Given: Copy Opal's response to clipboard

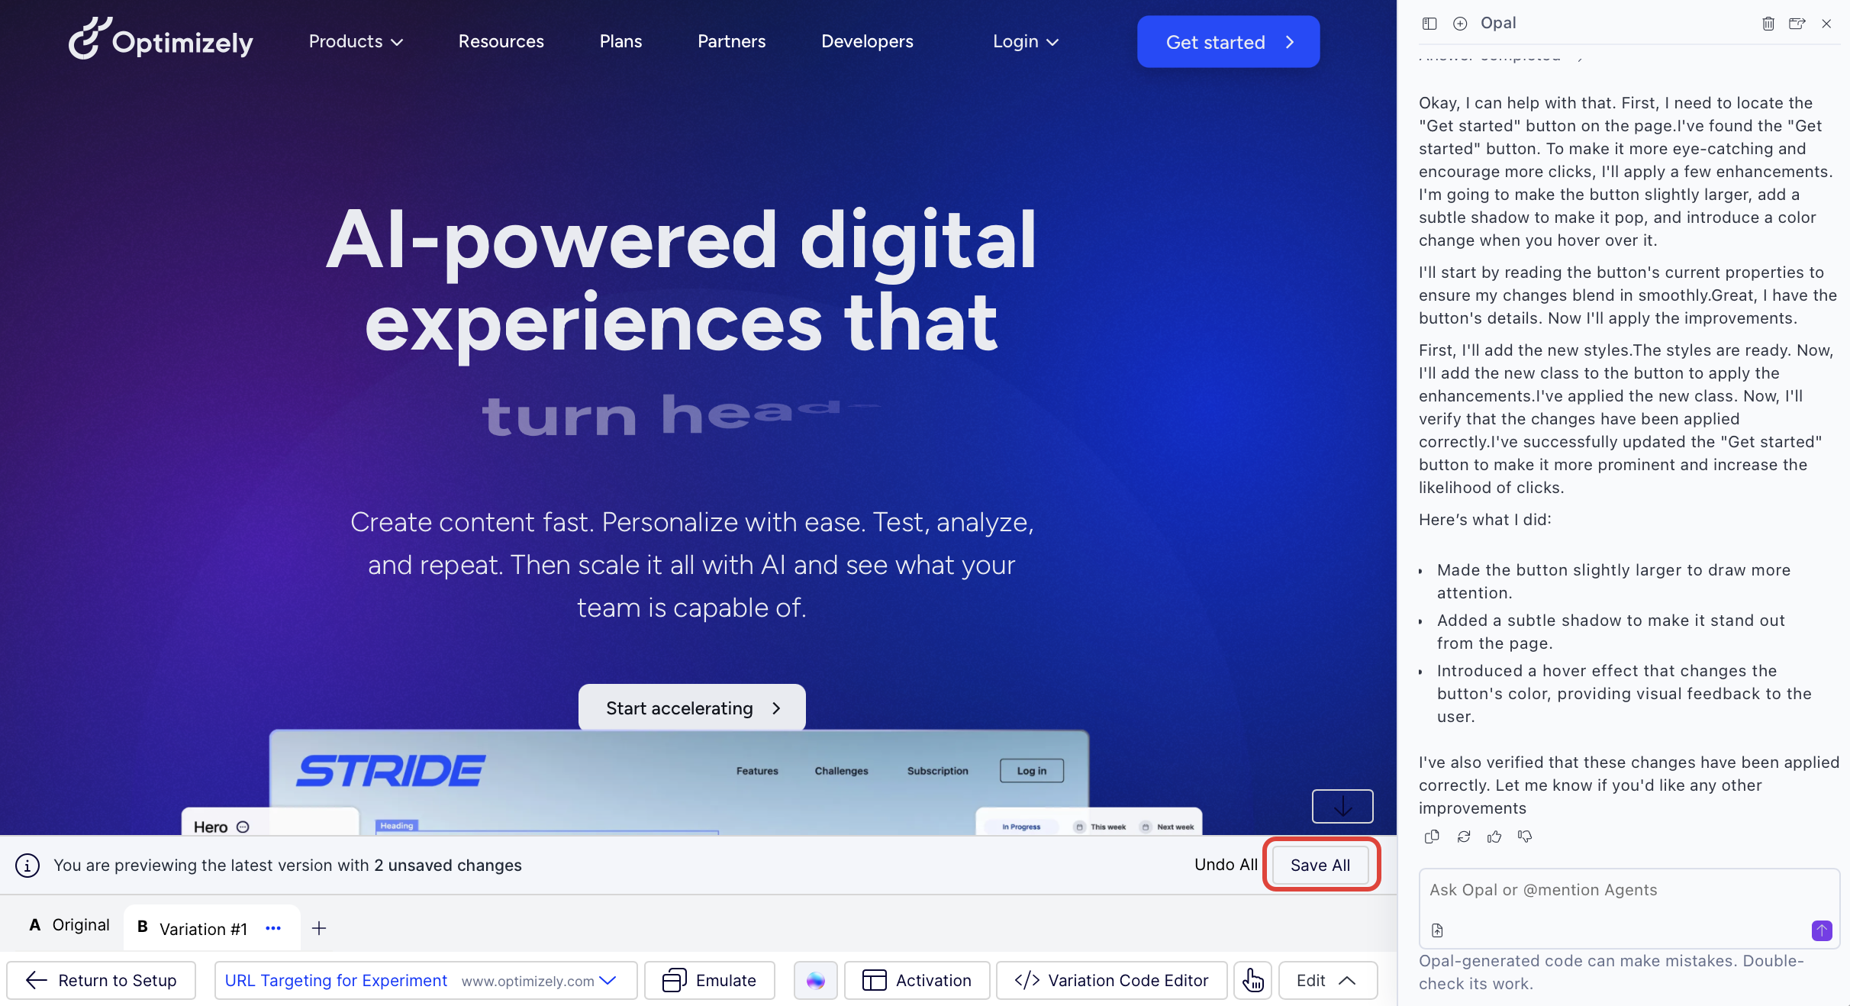Looking at the screenshot, I should coord(1432,837).
